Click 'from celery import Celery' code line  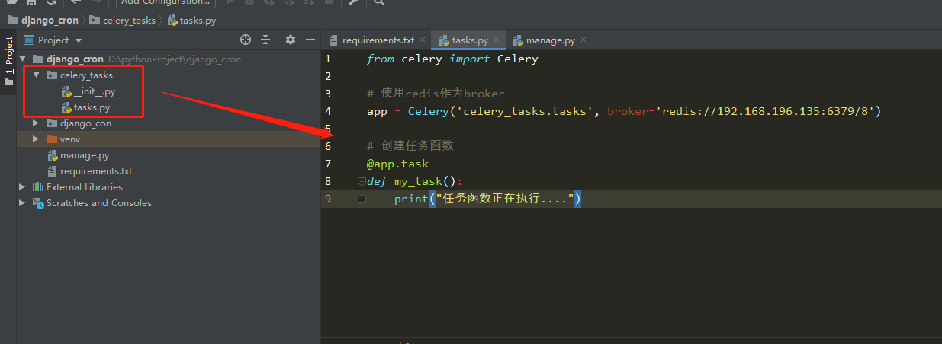[x=452, y=59]
